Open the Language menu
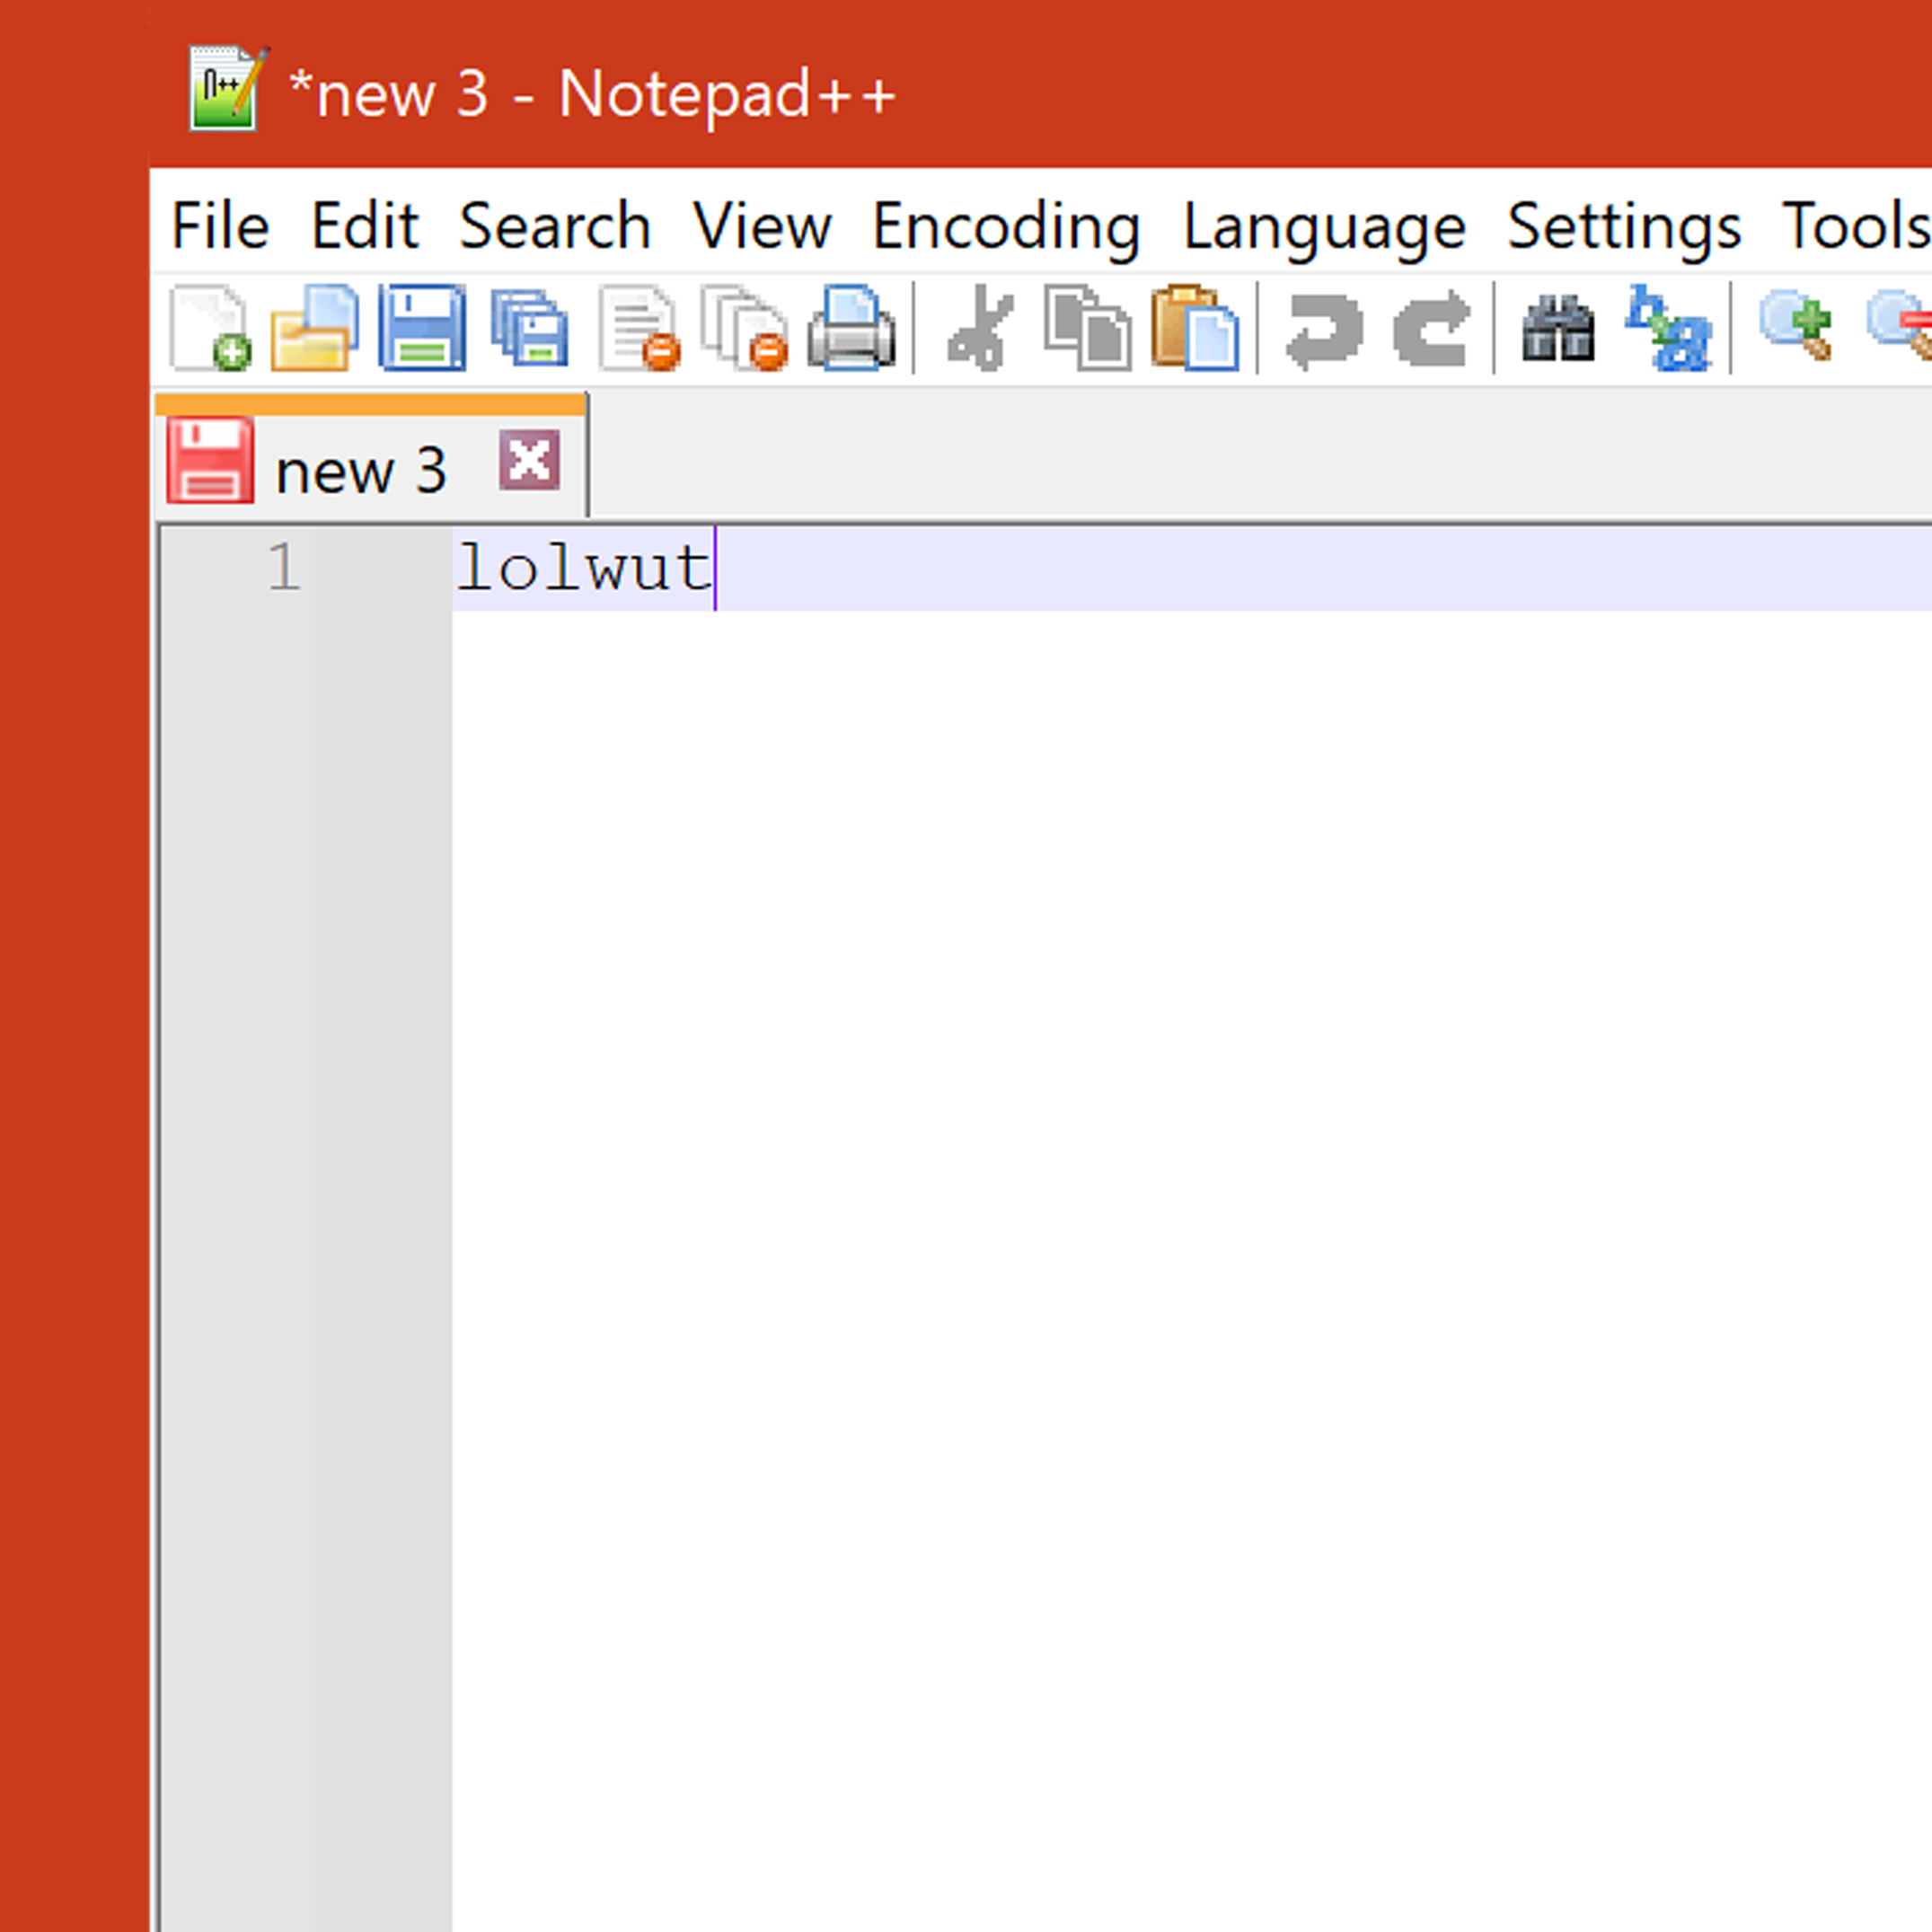This screenshot has width=1932, height=1932. click(x=1324, y=228)
